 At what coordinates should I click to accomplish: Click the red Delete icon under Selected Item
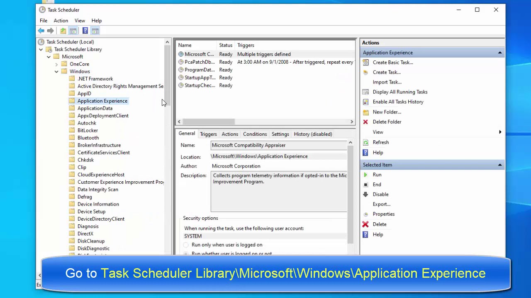pyautogui.click(x=365, y=224)
